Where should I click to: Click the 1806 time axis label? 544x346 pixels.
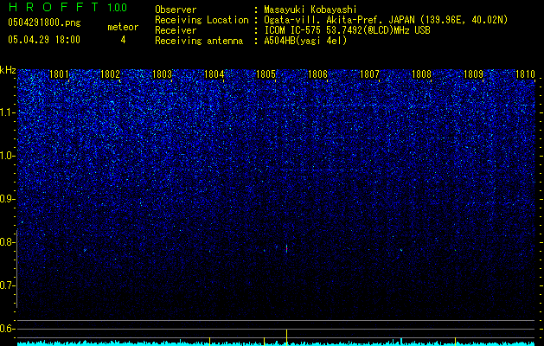[317, 74]
